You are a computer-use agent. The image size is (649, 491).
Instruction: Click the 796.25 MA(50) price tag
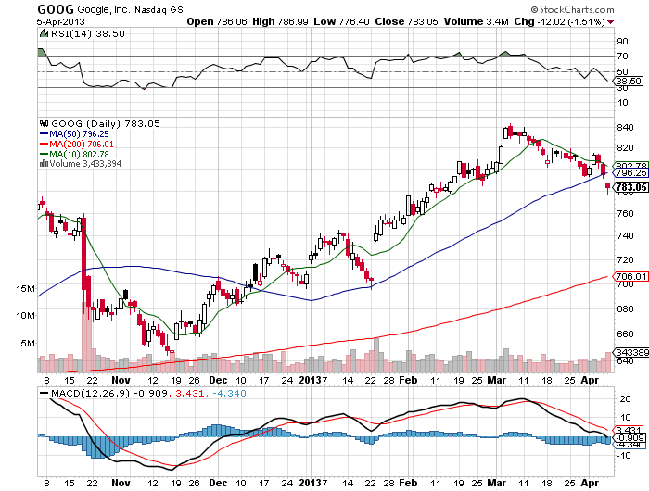tap(630, 173)
